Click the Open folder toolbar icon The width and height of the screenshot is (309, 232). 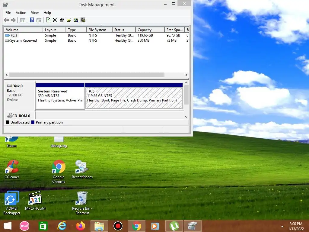click(x=69, y=20)
